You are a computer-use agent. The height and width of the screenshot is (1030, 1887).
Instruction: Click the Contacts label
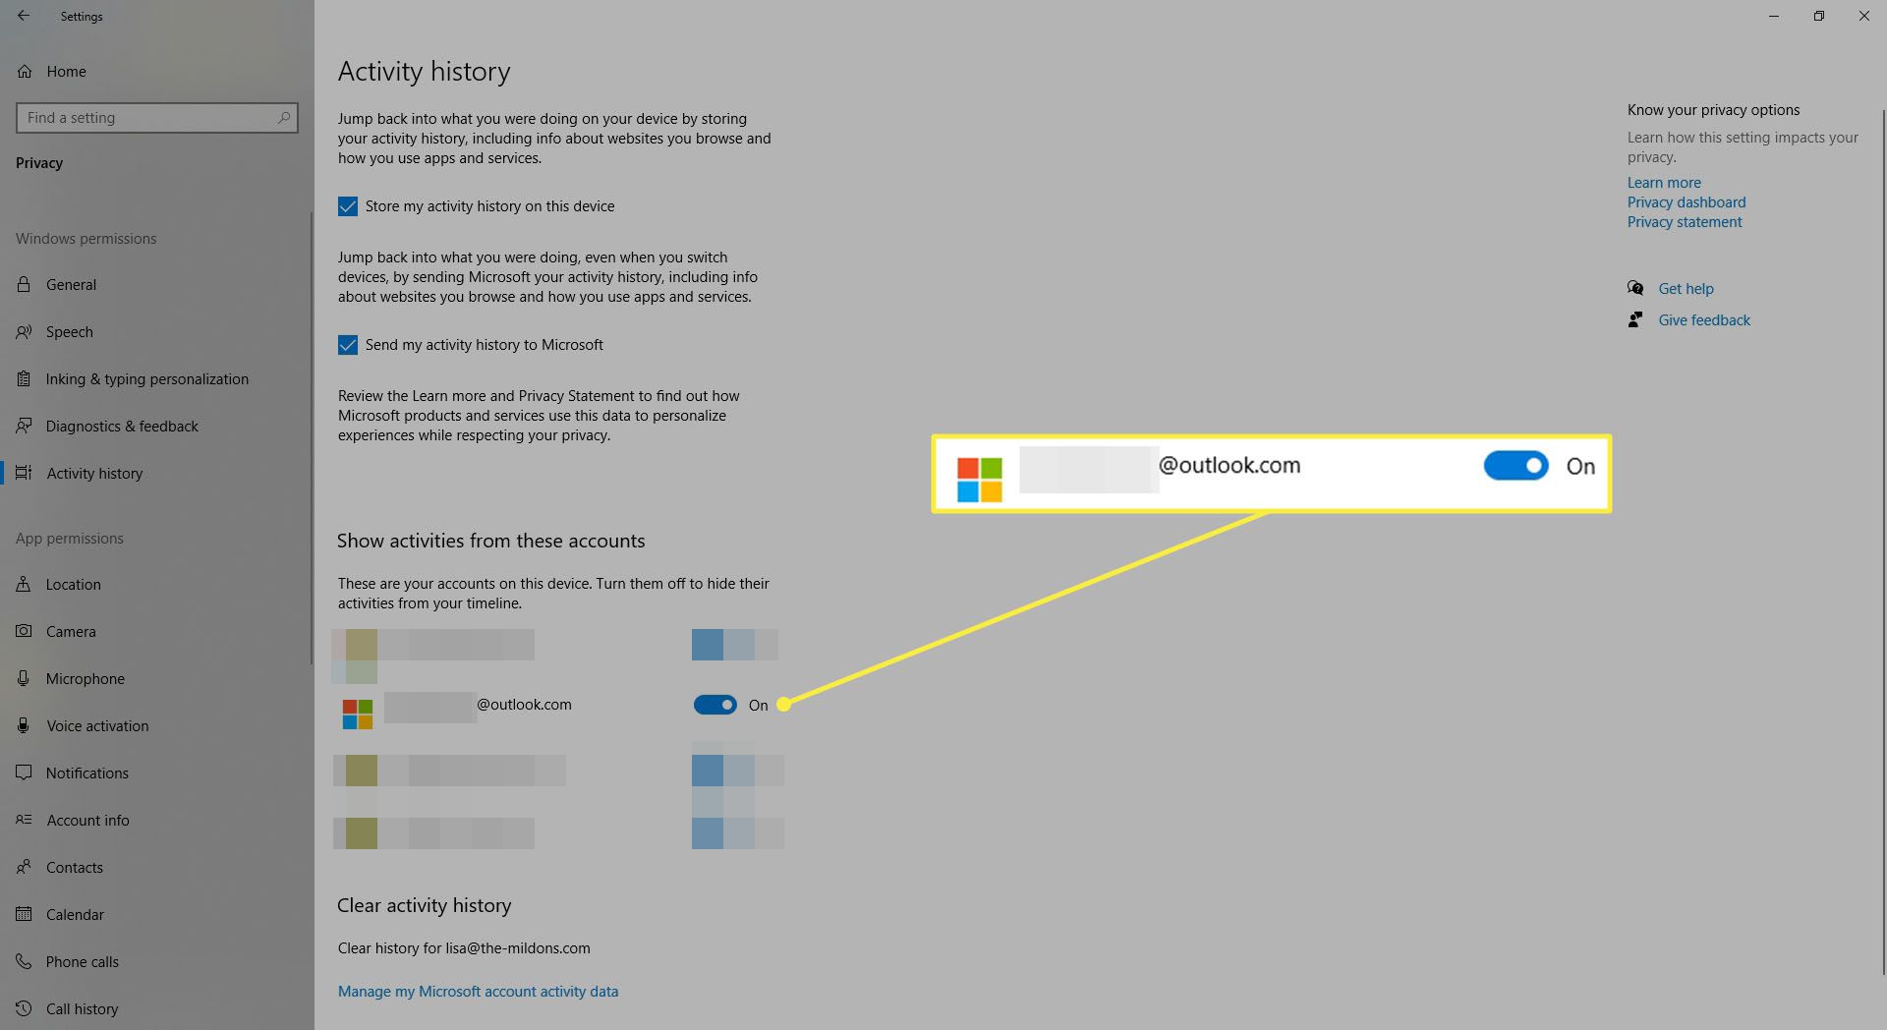[75, 868]
